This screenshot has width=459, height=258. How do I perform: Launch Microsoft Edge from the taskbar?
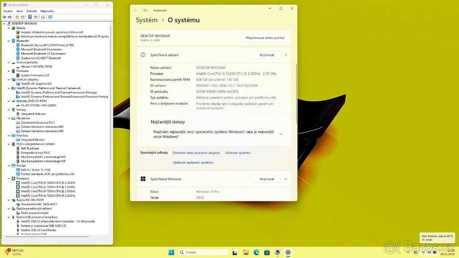[x=256, y=252]
